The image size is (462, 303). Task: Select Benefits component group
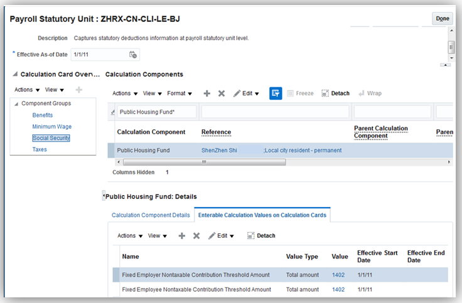tap(43, 115)
